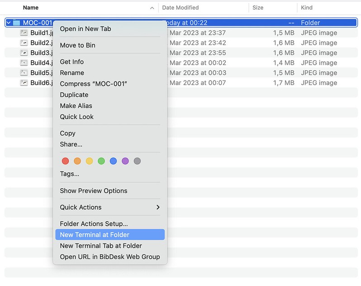The image size is (361, 286).
Task: Click the Build4 JPEG file icon
Action: tap(24, 63)
